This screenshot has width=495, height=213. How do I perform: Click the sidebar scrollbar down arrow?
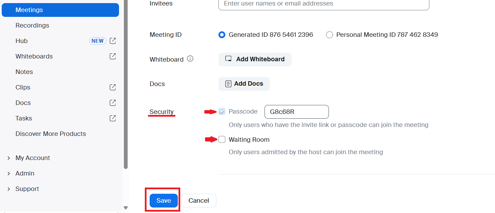pyautogui.click(x=126, y=207)
